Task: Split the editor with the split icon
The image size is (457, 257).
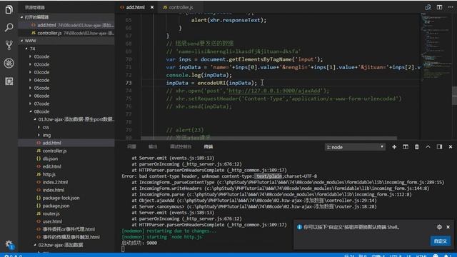Action: 439,7
